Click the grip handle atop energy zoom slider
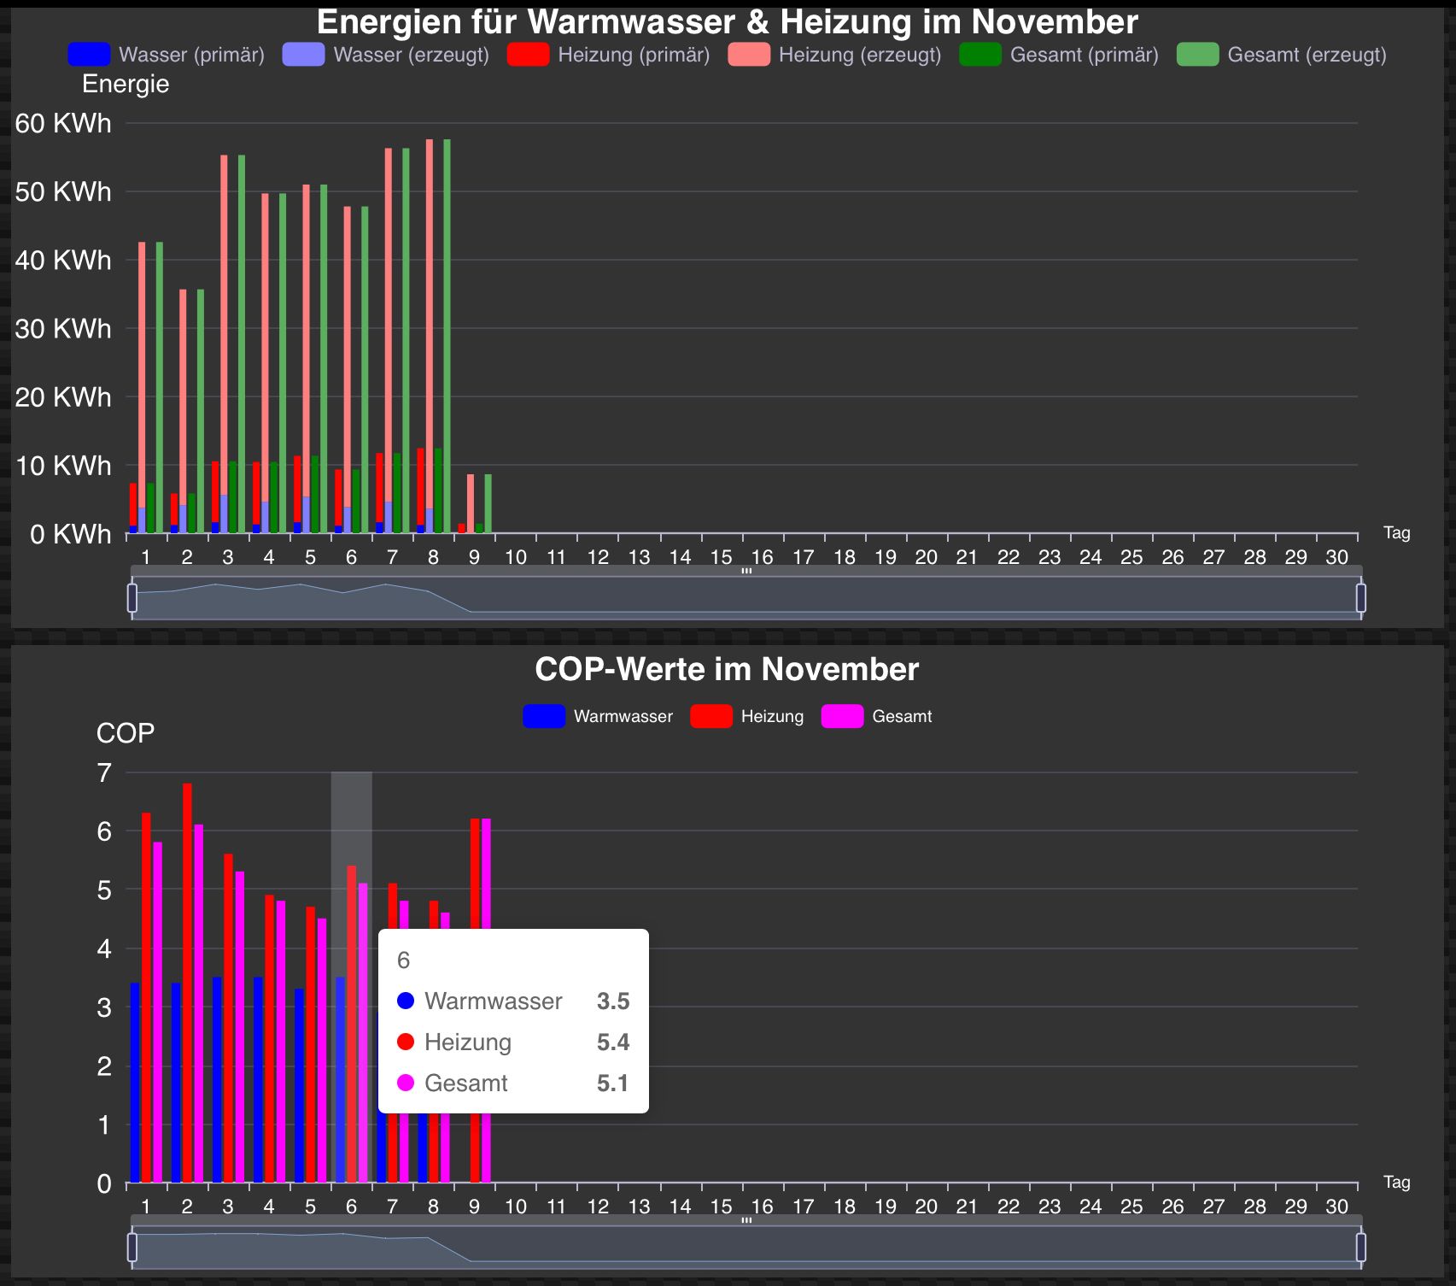1456x1286 pixels. [746, 571]
